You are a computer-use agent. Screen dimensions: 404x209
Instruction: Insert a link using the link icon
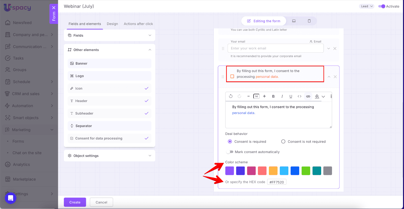[x=308, y=96]
